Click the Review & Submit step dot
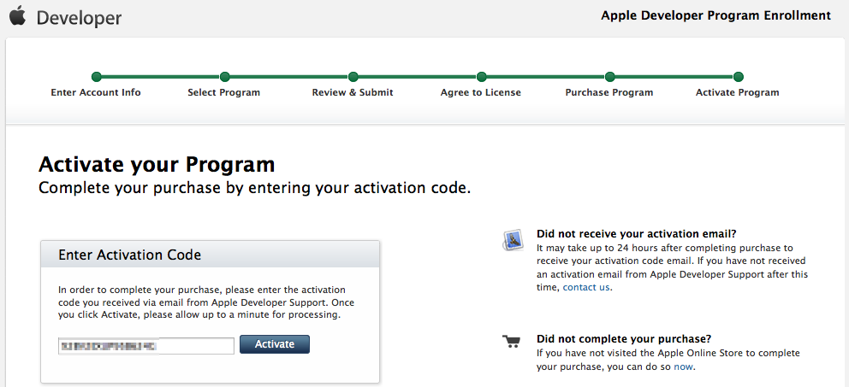The height and width of the screenshot is (387, 849). coord(353,77)
